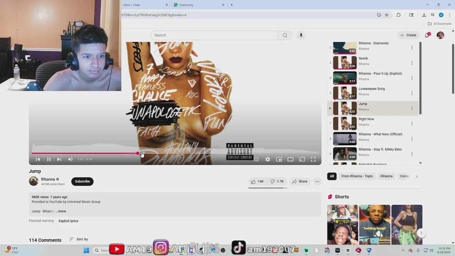Click the search magnifier button
The image size is (455, 256).
click(285, 35)
